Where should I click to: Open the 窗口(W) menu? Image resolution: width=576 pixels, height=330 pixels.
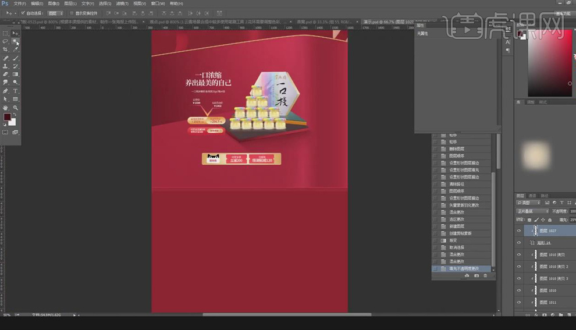[x=158, y=3]
